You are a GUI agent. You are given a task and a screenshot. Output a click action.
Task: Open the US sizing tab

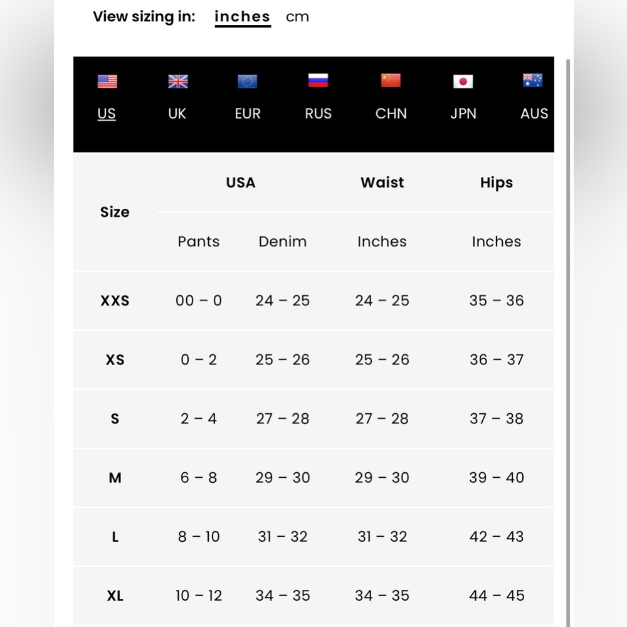coord(107,113)
